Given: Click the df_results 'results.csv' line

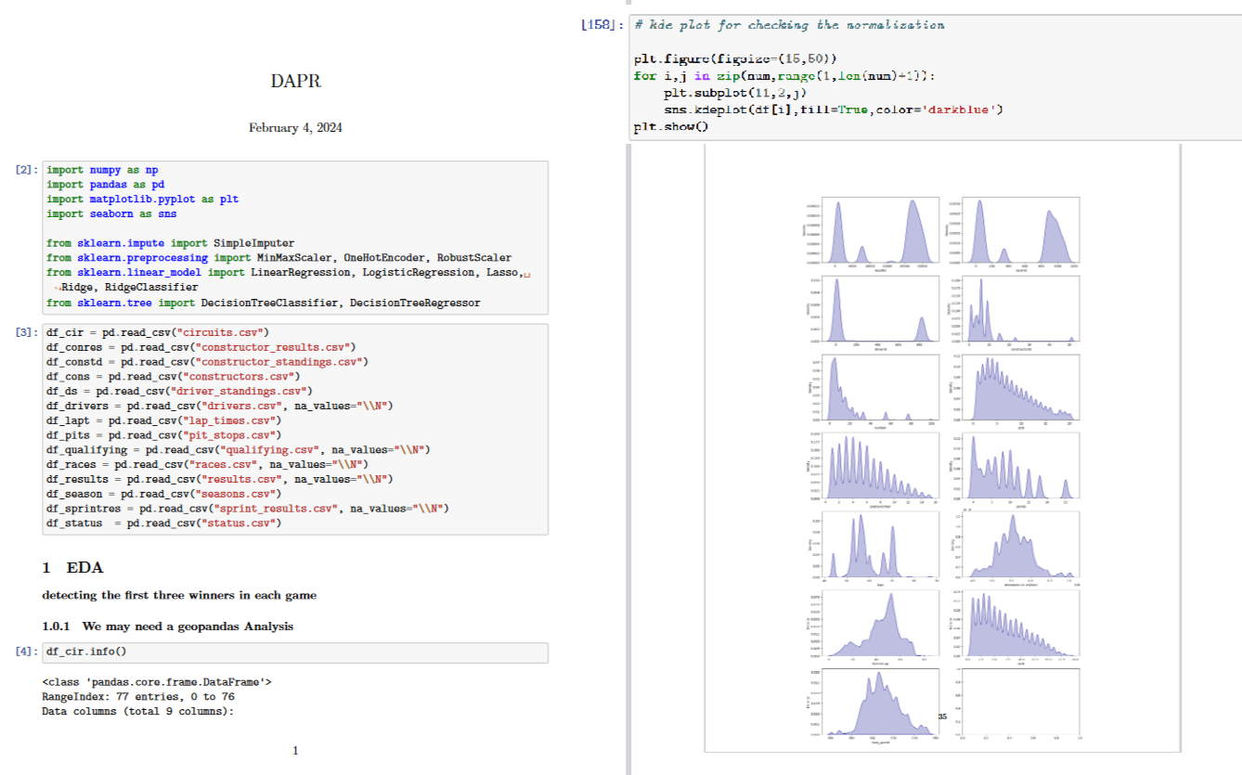Looking at the screenshot, I should tap(220, 479).
